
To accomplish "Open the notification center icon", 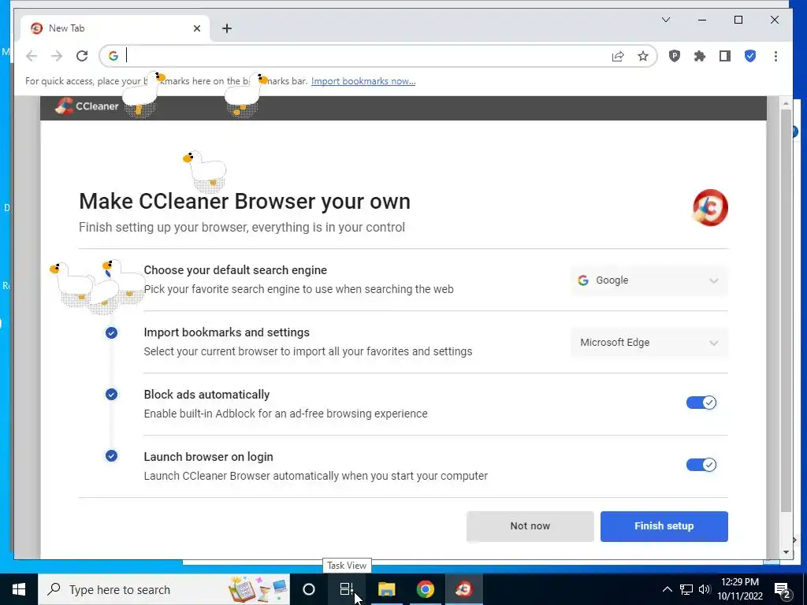I will 783,589.
